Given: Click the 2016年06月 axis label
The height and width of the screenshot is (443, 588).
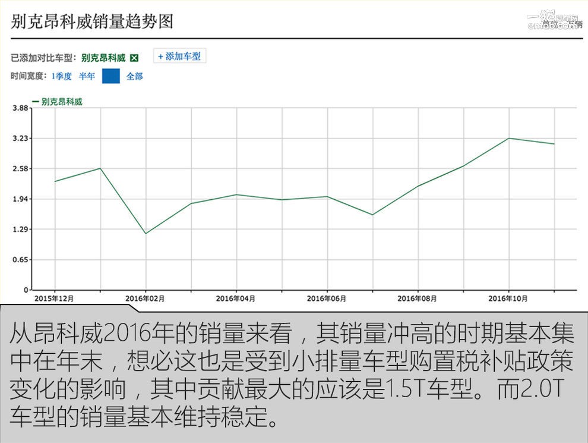Looking at the screenshot, I should click(x=326, y=299).
